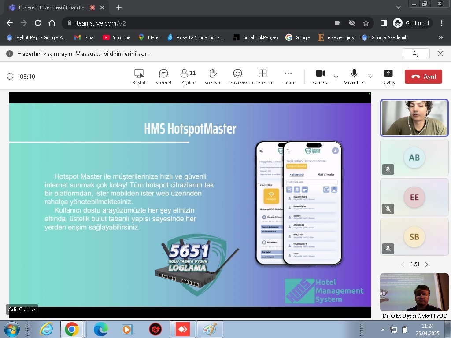Reload the Teams page
This screenshot has width=451, height=338.
pyautogui.click(x=38, y=23)
